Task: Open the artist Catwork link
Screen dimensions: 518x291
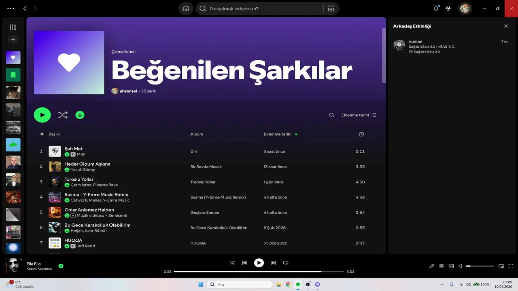Action: click(79, 200)
